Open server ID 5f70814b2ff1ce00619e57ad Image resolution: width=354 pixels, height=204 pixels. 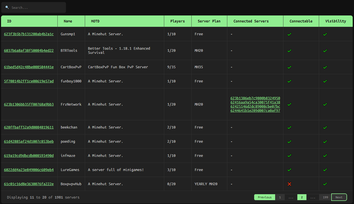pos(29,81)
